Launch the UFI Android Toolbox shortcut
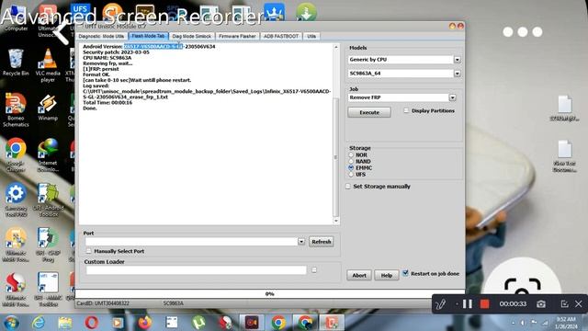Screen dimensions: 588x331 click(48, 200)
